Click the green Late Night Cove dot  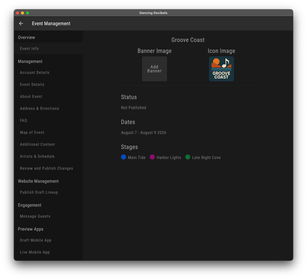click(188, 157)
